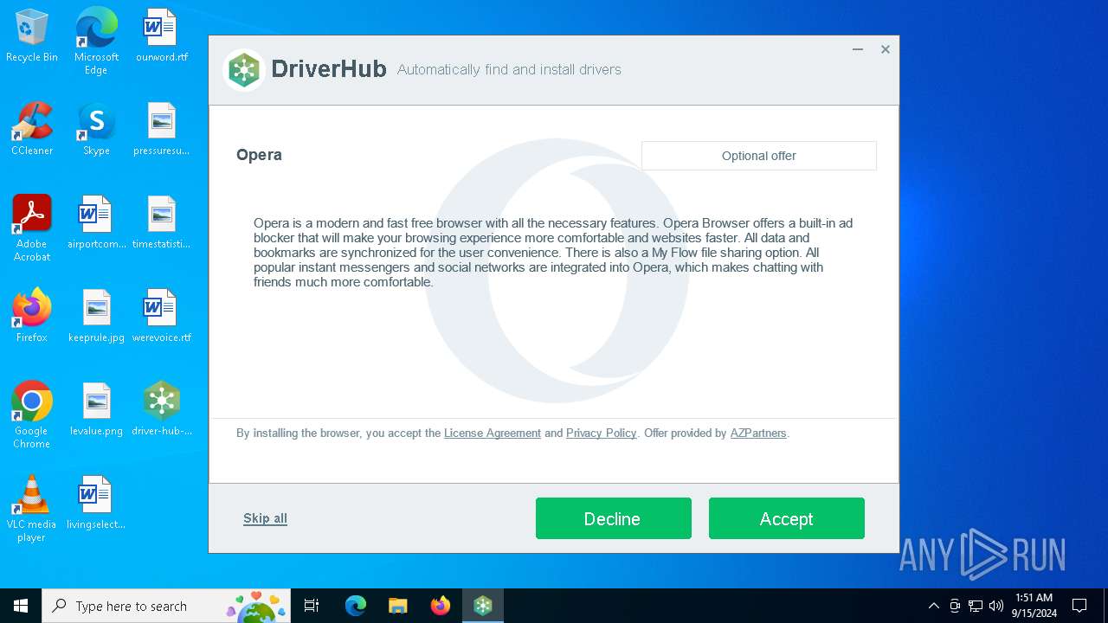
Task: Select the ourword.rtf file icon
Action: pyautogui.click(x=162, y=36)
